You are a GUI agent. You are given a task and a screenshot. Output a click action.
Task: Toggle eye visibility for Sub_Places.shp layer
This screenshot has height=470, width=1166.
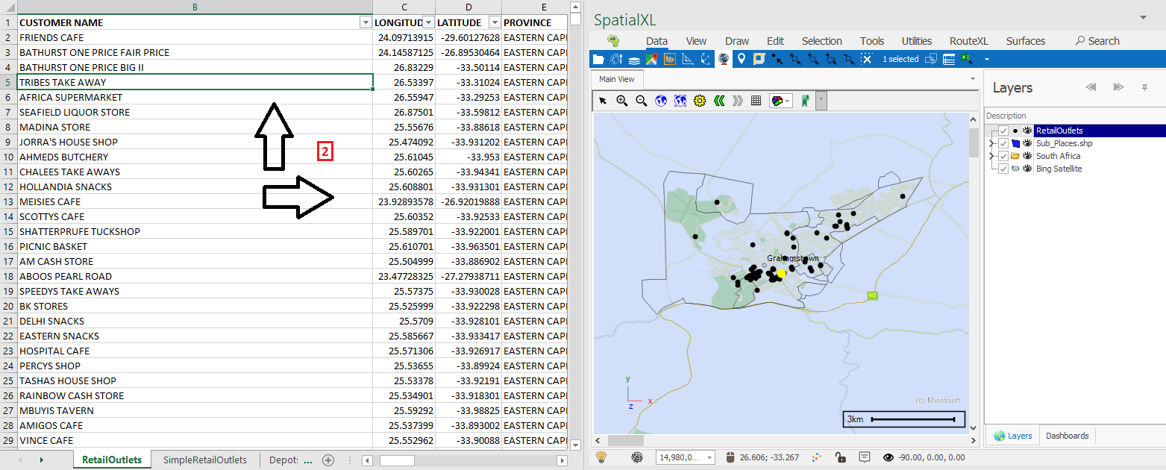pos(1027,143)
